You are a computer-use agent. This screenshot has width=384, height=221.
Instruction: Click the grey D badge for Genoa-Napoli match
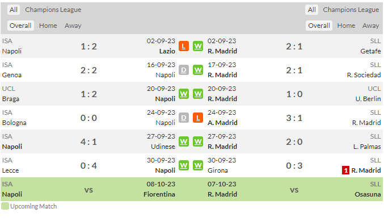coord(184,70)
